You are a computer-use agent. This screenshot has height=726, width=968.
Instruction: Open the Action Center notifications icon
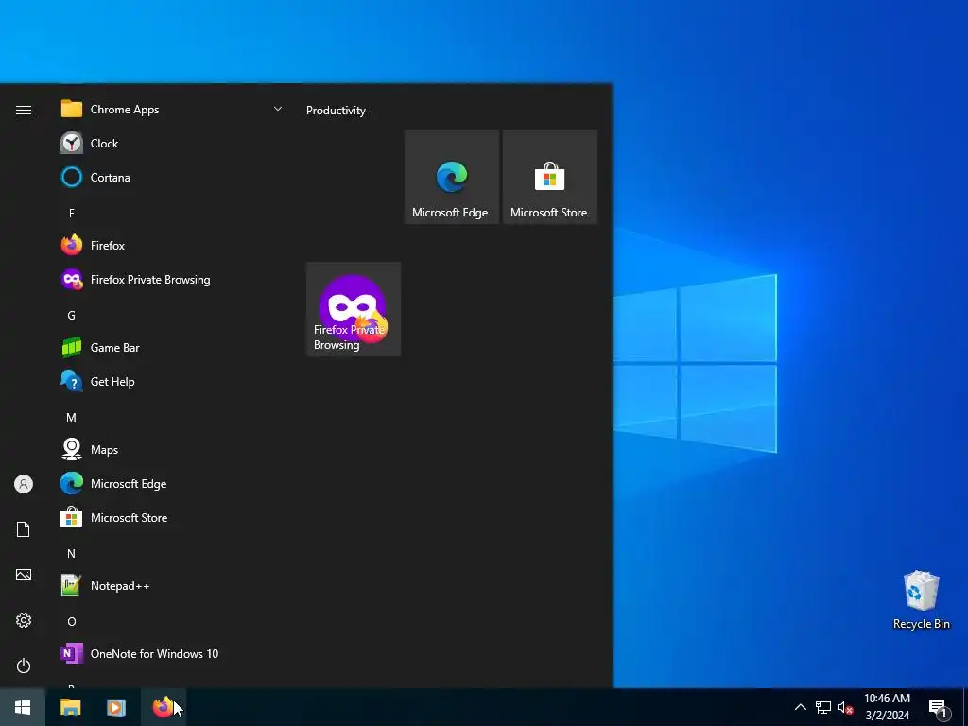[x=938, y=707]
